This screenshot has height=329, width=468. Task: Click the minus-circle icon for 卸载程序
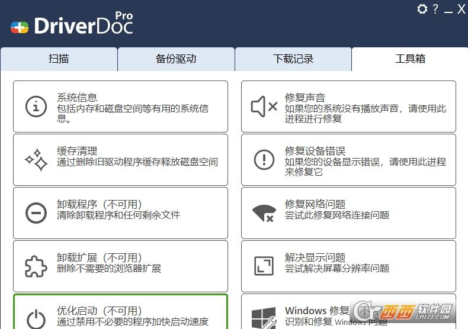(36, 213)
